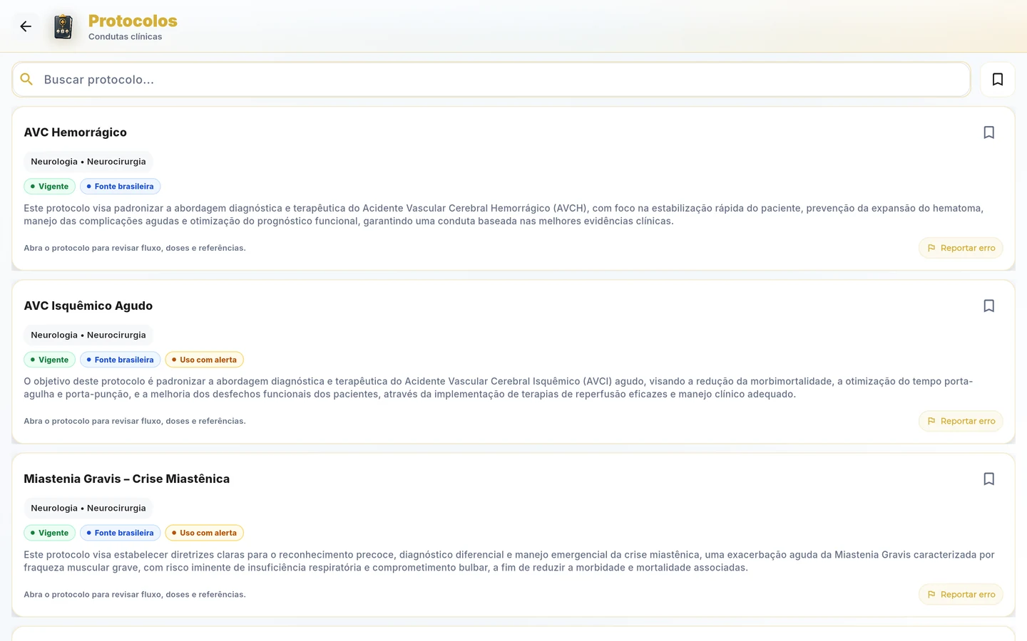The width and height of the screenshot is (1027, 641).
Task: Bookmark the AVC Hemorrágico protocol
Action: pos(988,132)
